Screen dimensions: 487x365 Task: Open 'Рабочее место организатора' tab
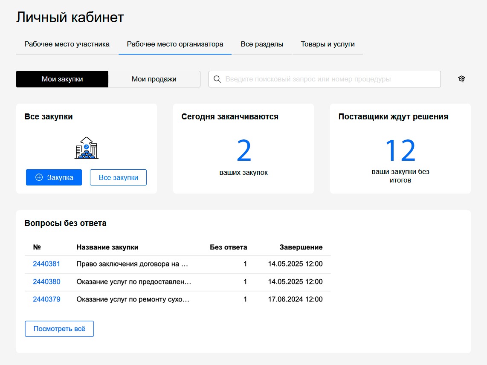coord(175,44)
